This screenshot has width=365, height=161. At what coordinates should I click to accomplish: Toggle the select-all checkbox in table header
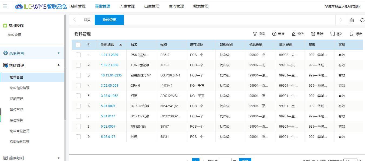pos(78,45)
